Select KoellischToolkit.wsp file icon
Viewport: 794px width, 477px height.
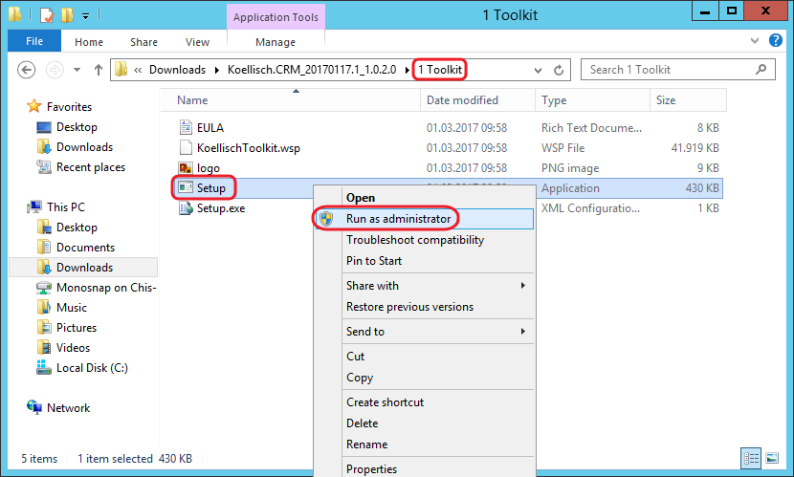186,148
